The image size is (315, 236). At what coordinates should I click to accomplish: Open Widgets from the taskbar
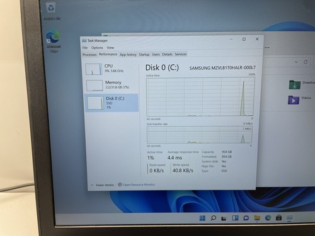coord(235,218)
